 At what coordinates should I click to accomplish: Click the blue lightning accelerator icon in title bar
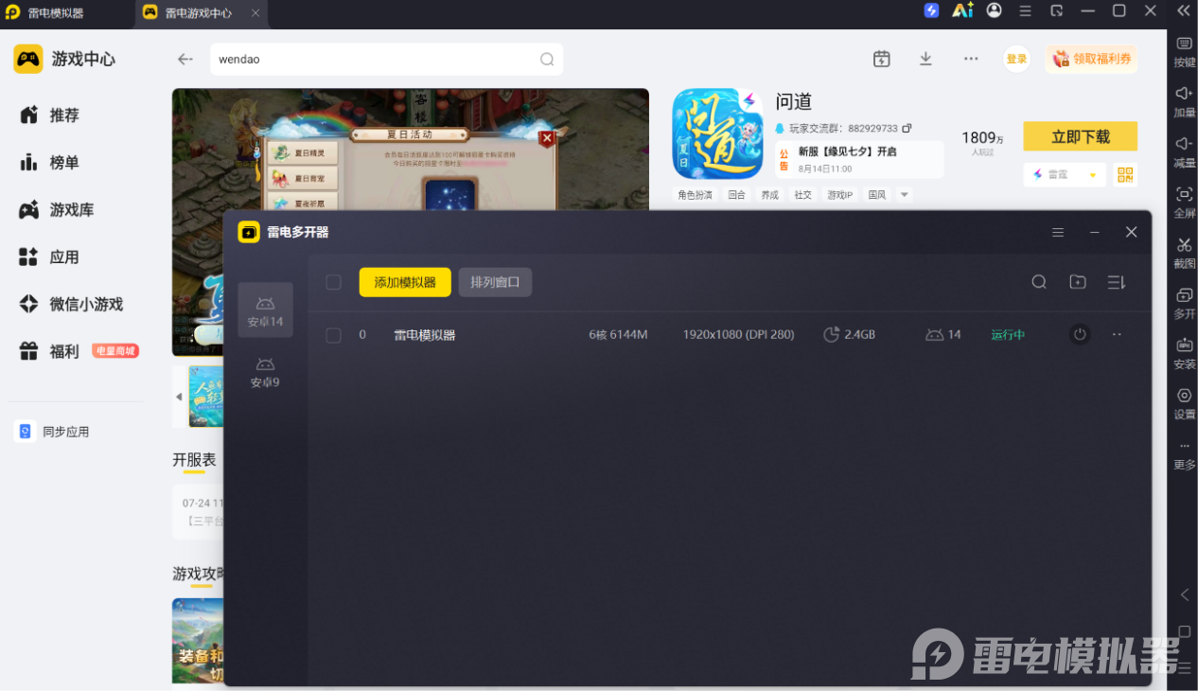[x=931, y=10]
